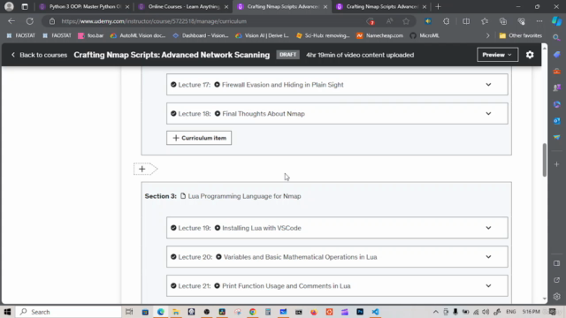Toggle Split screen icon in Edge toolbar
This screenshot has height=318, width=566.
tap(466, 21)
